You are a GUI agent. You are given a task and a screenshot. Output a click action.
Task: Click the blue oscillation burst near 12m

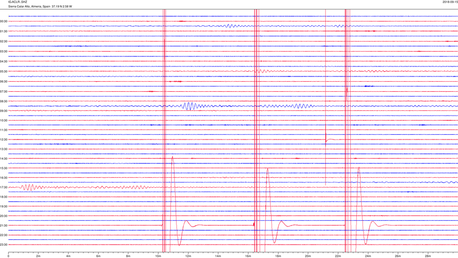191,106
